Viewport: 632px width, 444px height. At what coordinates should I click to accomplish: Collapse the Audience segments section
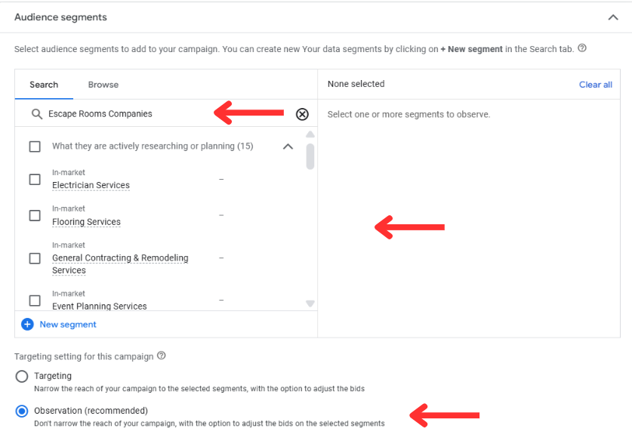click(x=612, y=17)
